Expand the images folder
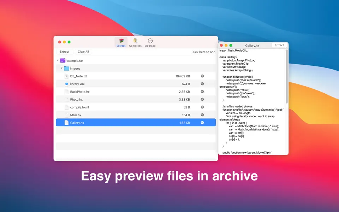Image resolution: width=339 pixels, height=212 pixels. point(61,68)
